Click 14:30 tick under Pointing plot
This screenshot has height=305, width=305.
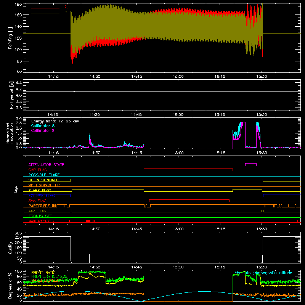(x=95, y=77)
